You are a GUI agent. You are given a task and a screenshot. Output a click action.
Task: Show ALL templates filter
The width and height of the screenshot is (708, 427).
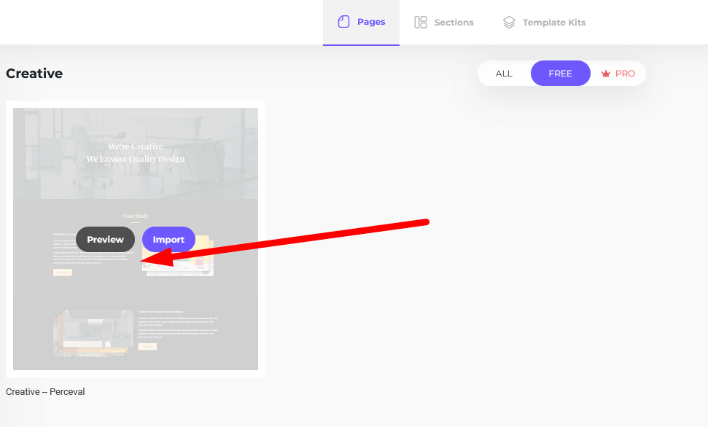tap(504, 74)
